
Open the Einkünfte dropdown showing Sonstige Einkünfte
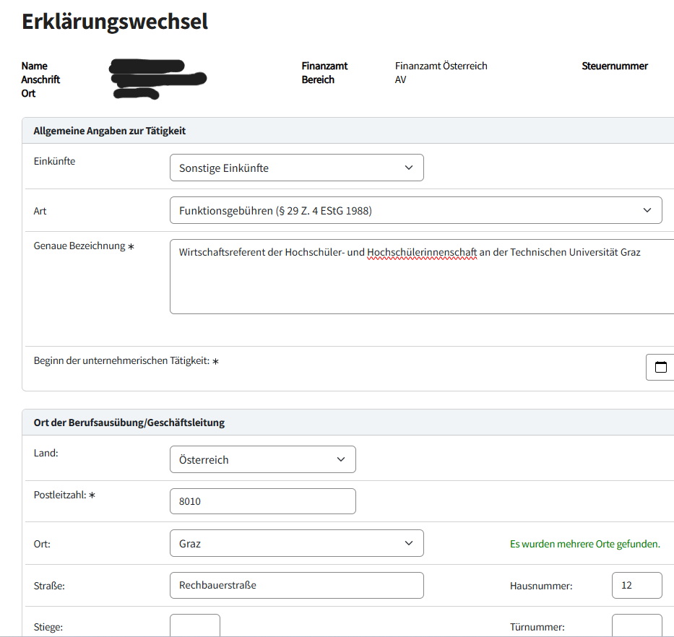click(x=296, y=168)
